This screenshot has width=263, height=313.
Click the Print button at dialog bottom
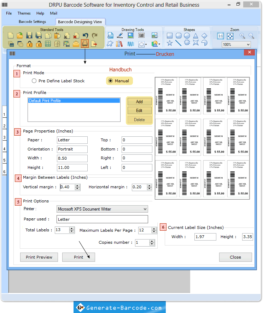[78, 257]
